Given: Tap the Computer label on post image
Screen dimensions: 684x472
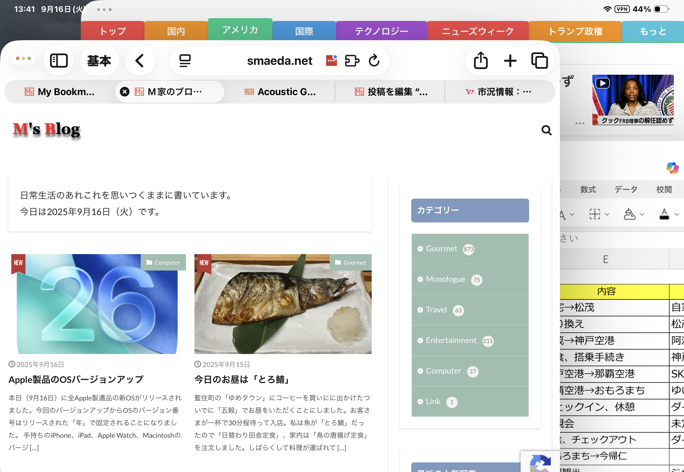Looking at the screenshot, I should [x=163, y=262].
